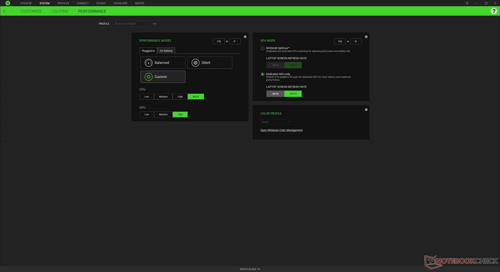Viewport: 500px width, 272px height.
Task: Open the STUDIO top menu
Action: (x=101, y=3)
